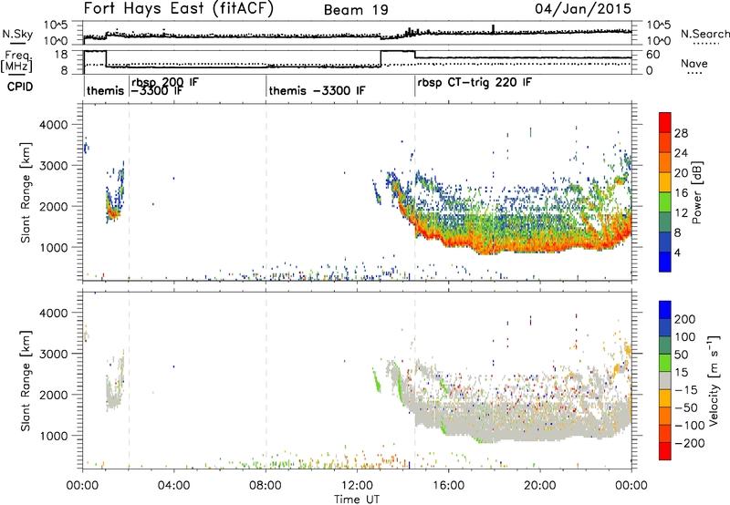The width and height of the screenshot is (730, 505).
Task: Click the '1000' tick on the velocity panel
Action: pyautogui.click(x=53, y=436)
